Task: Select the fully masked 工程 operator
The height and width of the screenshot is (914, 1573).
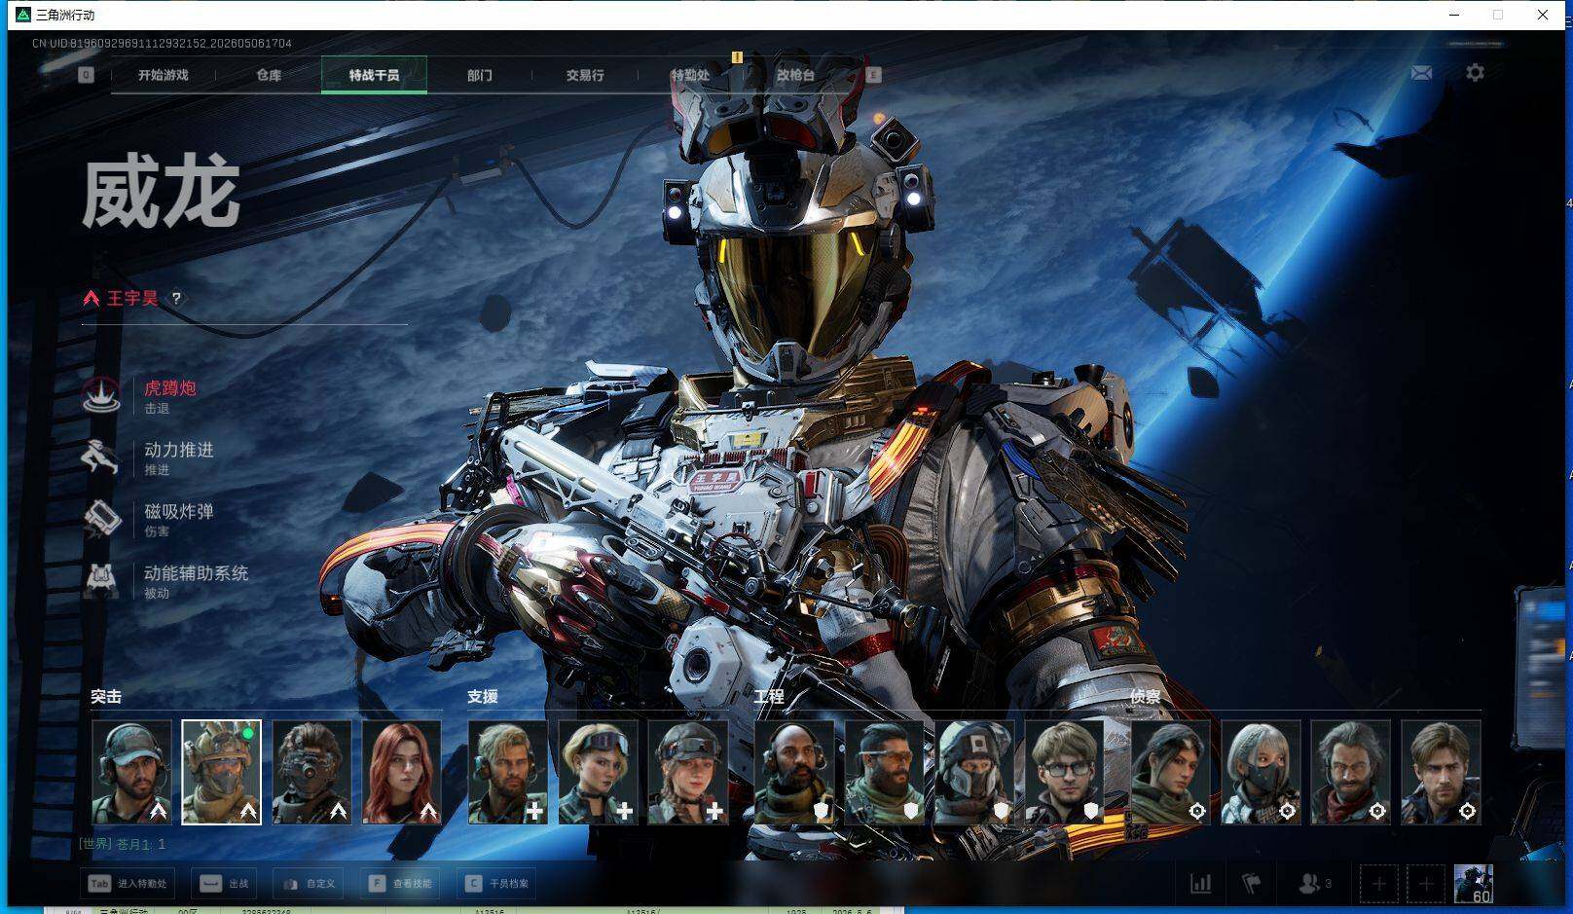Action: point(974,772)
